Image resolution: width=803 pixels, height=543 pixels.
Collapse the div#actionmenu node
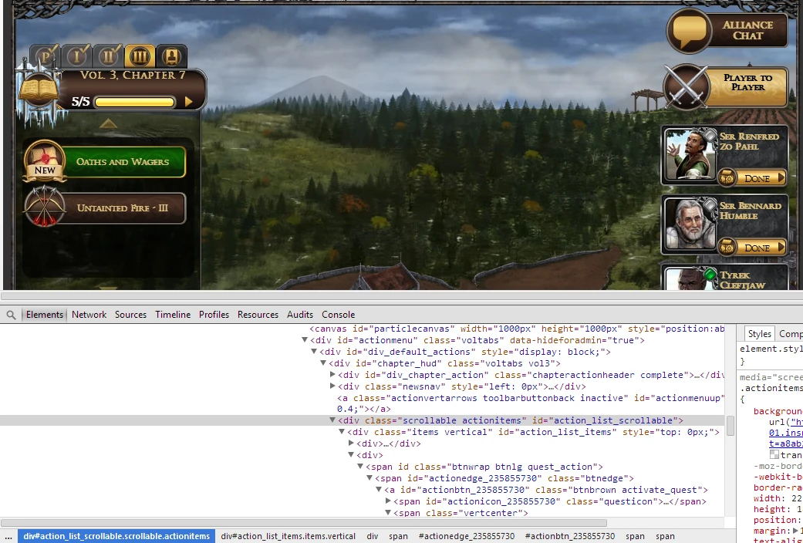pyautogui.click(x=305, y=340)
